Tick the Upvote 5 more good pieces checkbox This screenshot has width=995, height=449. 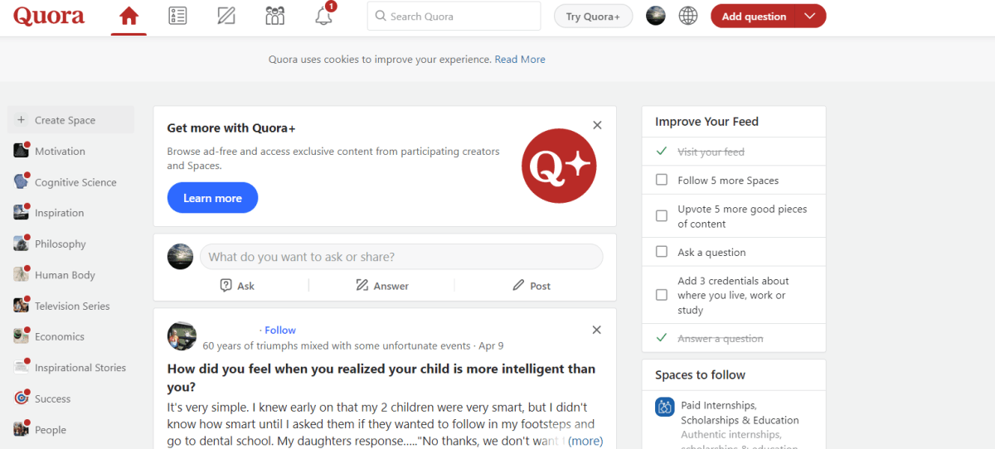[662, 216]
